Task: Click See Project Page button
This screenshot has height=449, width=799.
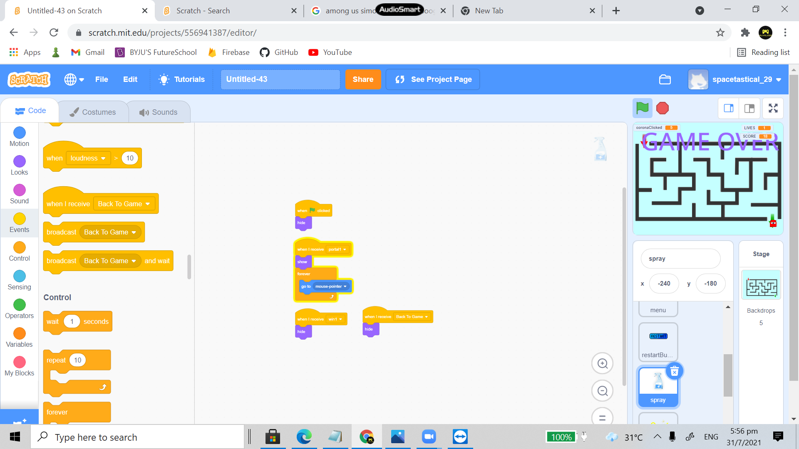Action: [x=433, y=79]
